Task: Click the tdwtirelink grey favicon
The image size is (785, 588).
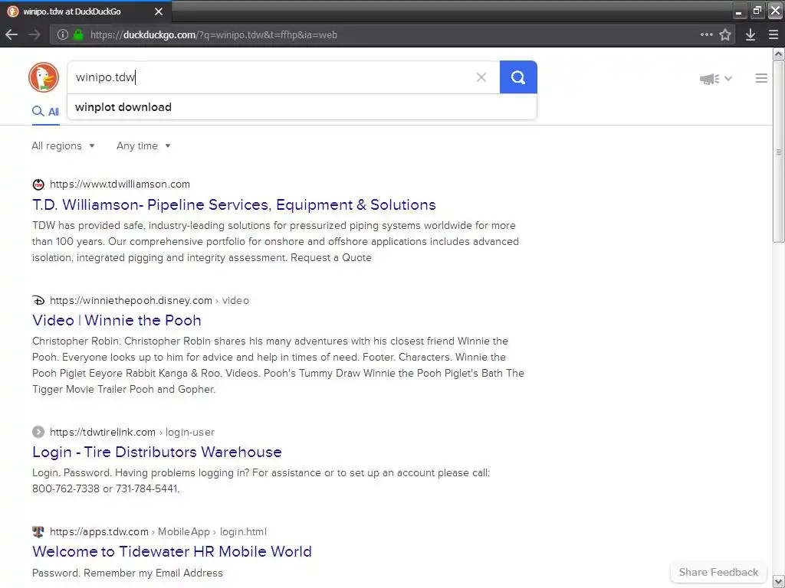Action: click(38, 432)
